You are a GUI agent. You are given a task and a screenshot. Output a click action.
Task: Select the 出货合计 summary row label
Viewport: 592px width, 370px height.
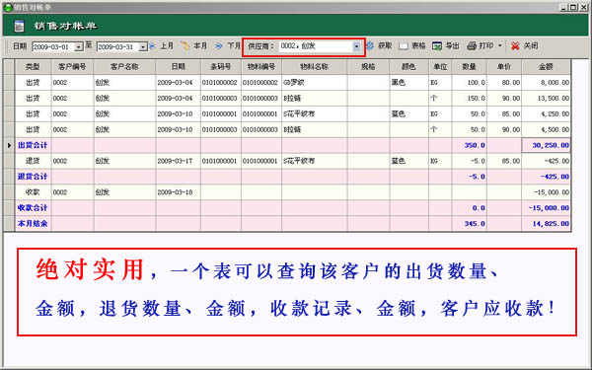33,145
